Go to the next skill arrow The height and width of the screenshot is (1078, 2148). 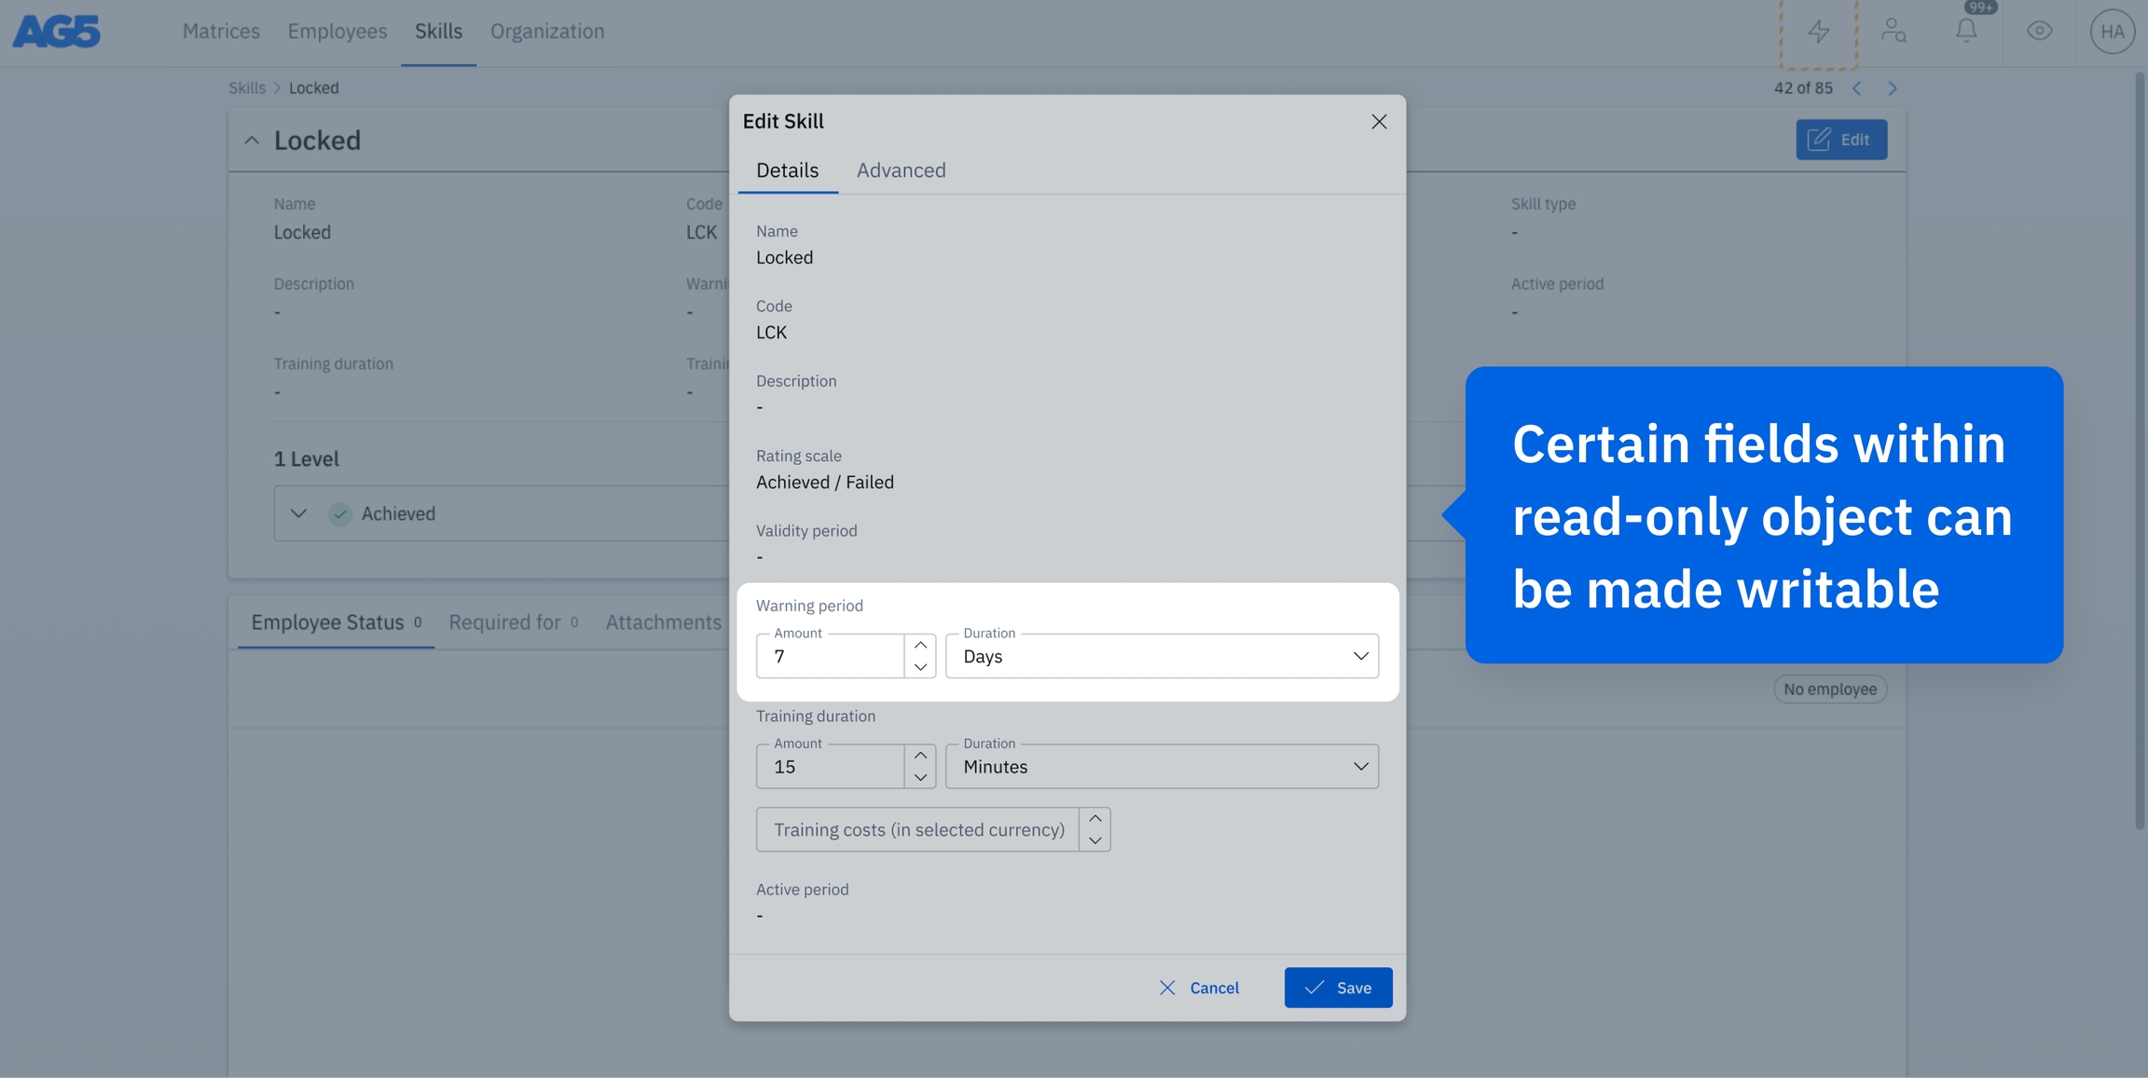coord(1892,89)
